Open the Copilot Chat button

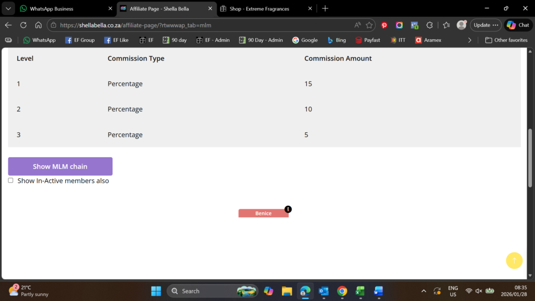[x=518, y=25]
